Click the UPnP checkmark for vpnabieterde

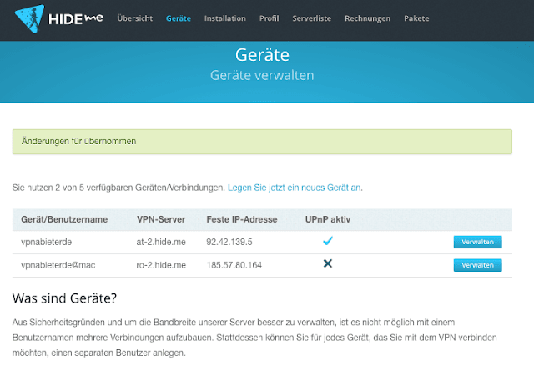(x=328, y=241)
